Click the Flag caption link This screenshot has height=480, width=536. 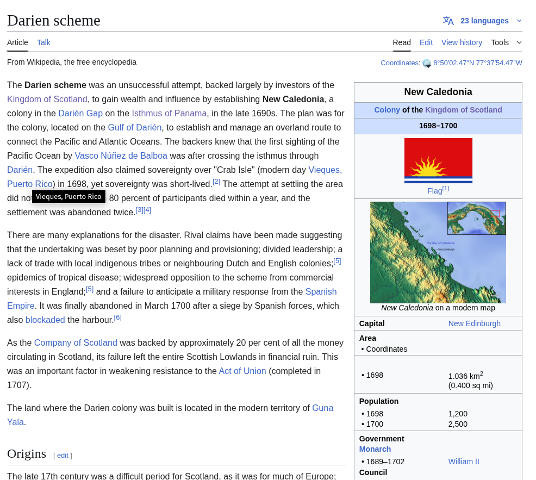click(434, 191)
